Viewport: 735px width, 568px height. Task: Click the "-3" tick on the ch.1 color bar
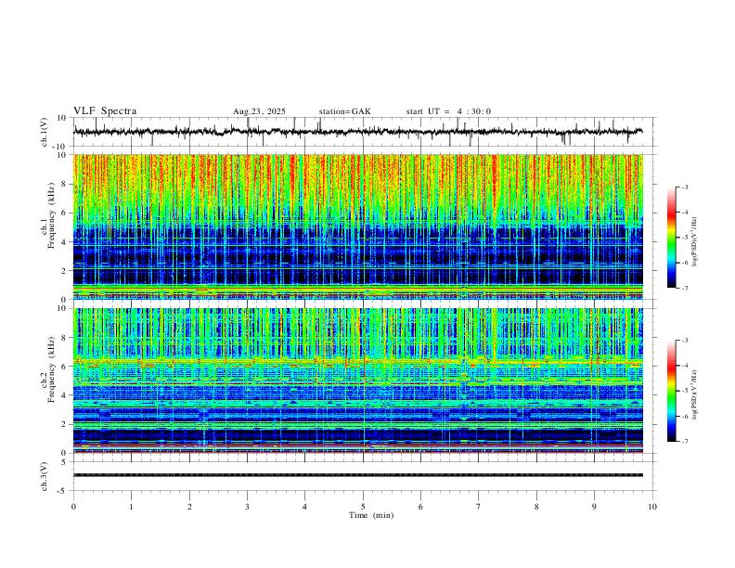tap(685, 187)
